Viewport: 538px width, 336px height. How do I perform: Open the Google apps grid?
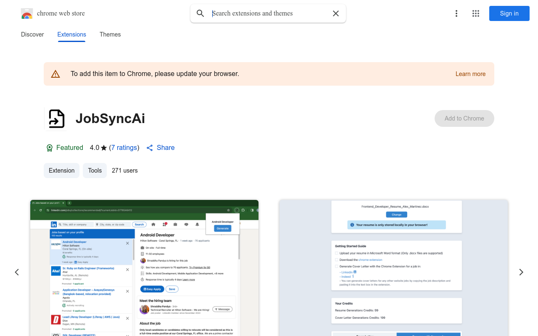point(476,13)
